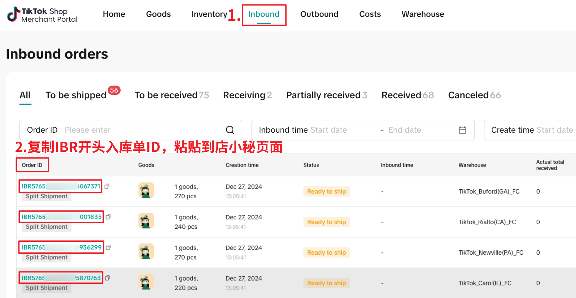Switch to the To be shipped tab
Image resolution: width=576 pixels, height=298 pixels.
click(76, 95)
